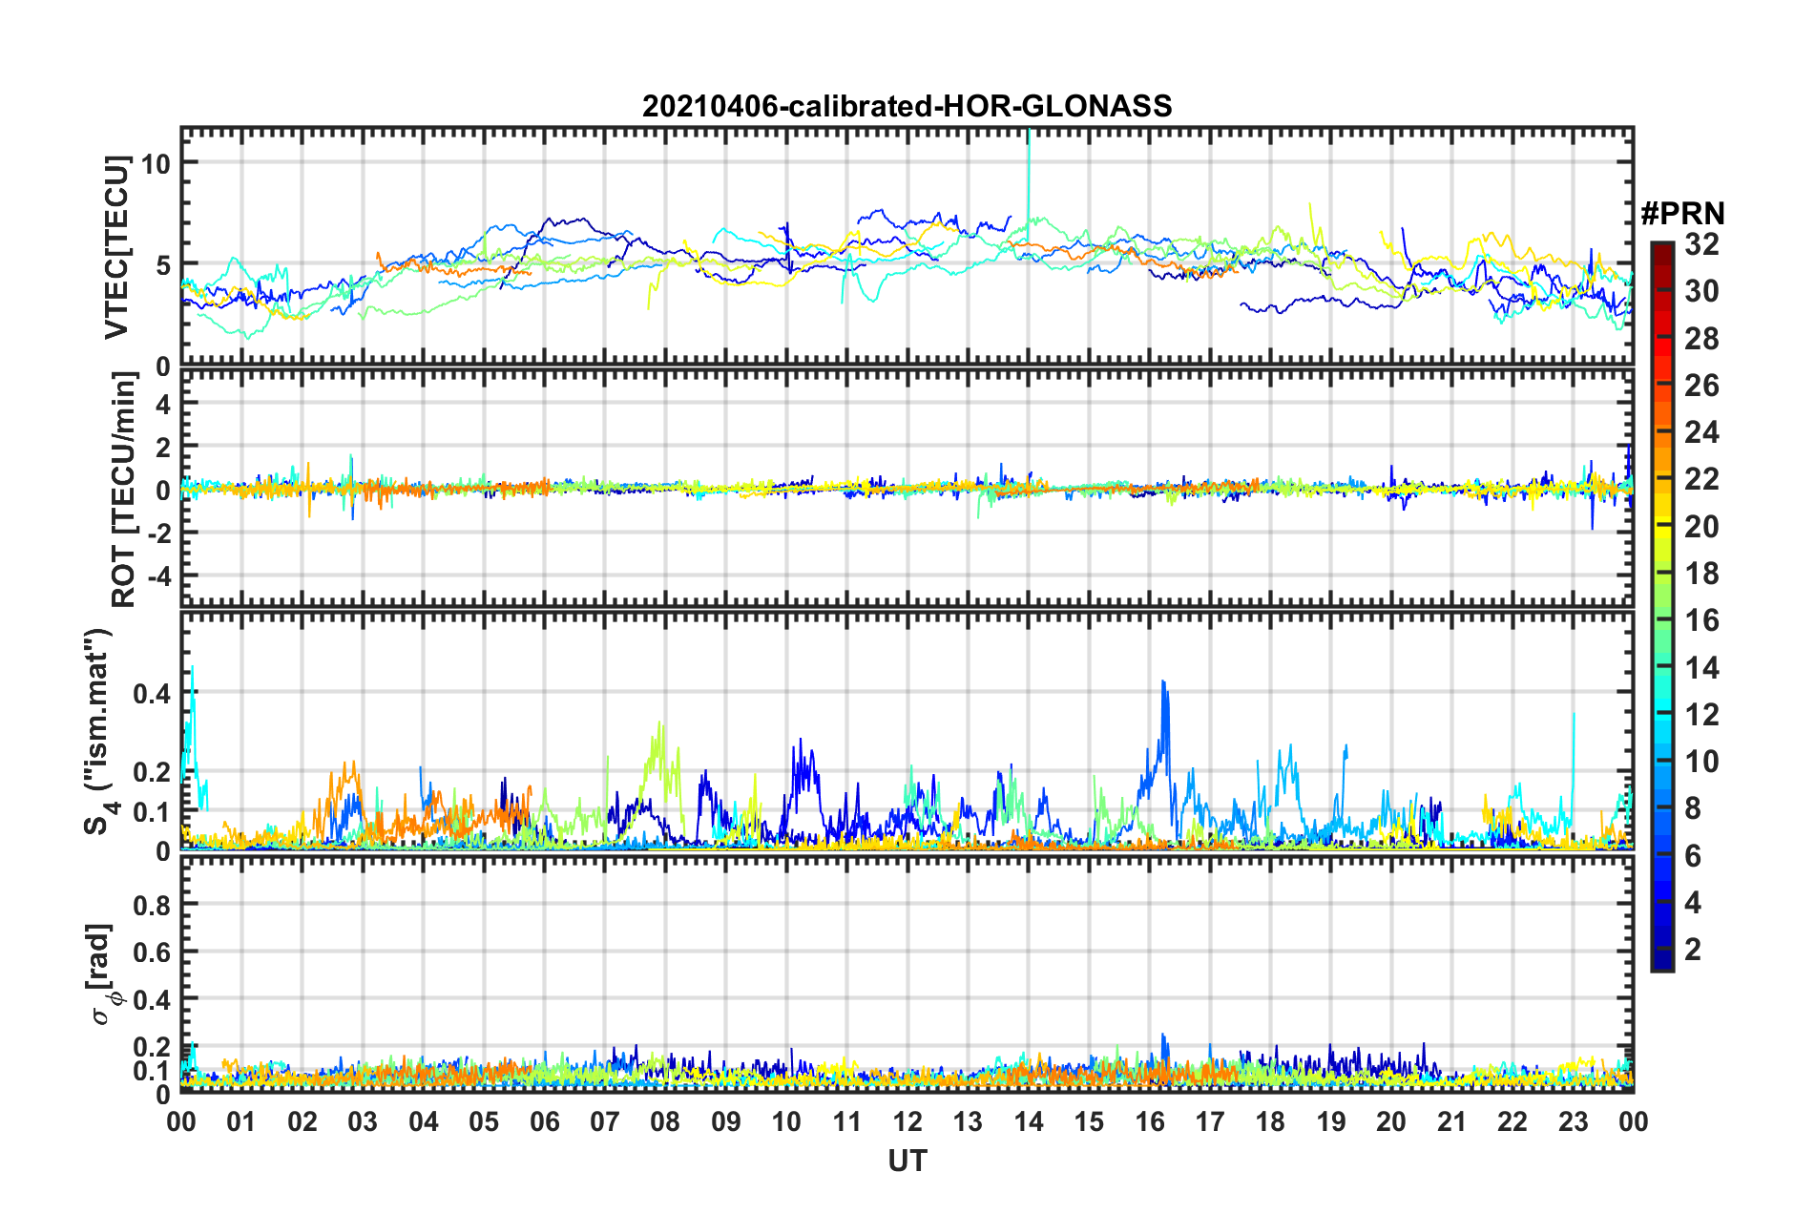The height and width of the screenshot is (1214, 1815).
Task: Click the σφ[rad] y-axis label
Action: [x=105, y=973]
